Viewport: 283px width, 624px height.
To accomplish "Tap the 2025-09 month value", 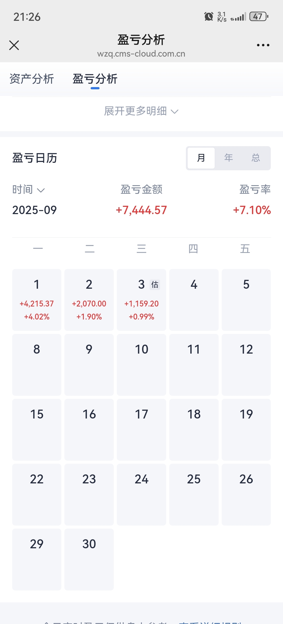I will [34, 210].
